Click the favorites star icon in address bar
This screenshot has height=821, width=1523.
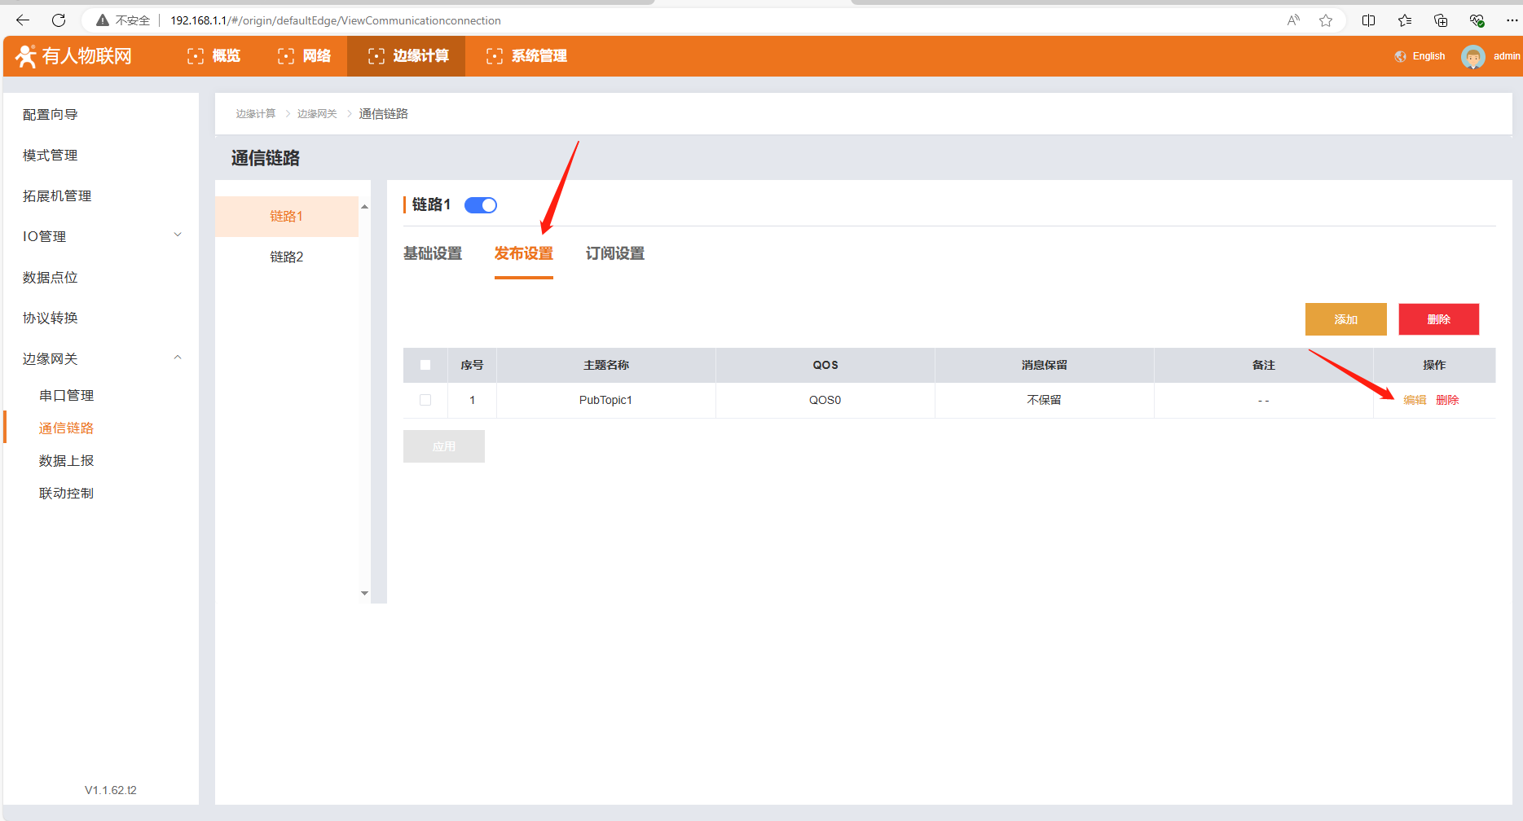pyautogui.click(x=1326, y=20)
